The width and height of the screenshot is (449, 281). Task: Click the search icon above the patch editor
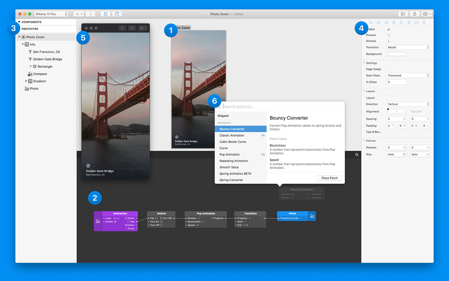357,155
